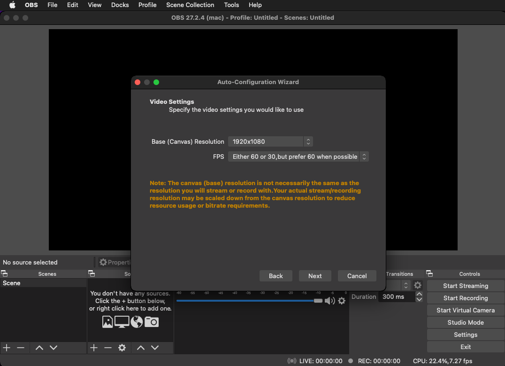The height and width of the screenshot is (366, 505).
Task: Click 'No source selected' label
Action: coord(30,263)
